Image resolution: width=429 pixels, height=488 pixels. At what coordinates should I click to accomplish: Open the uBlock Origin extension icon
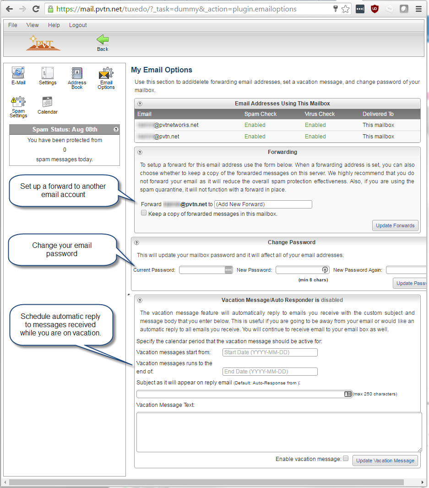point(375,9)
